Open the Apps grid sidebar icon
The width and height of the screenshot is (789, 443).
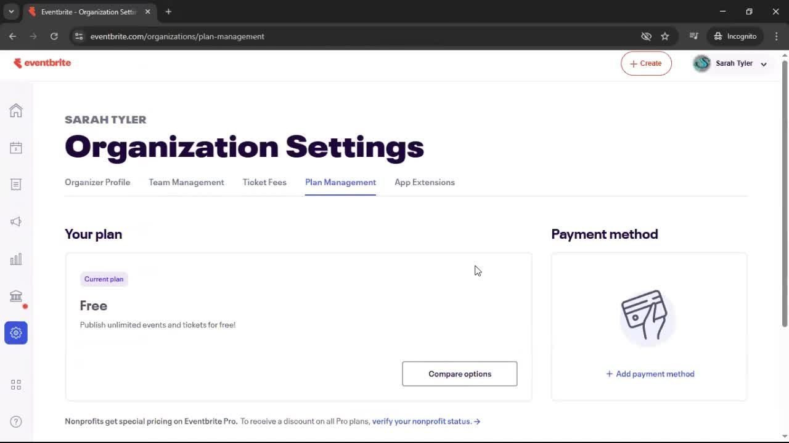pos(16,385)
